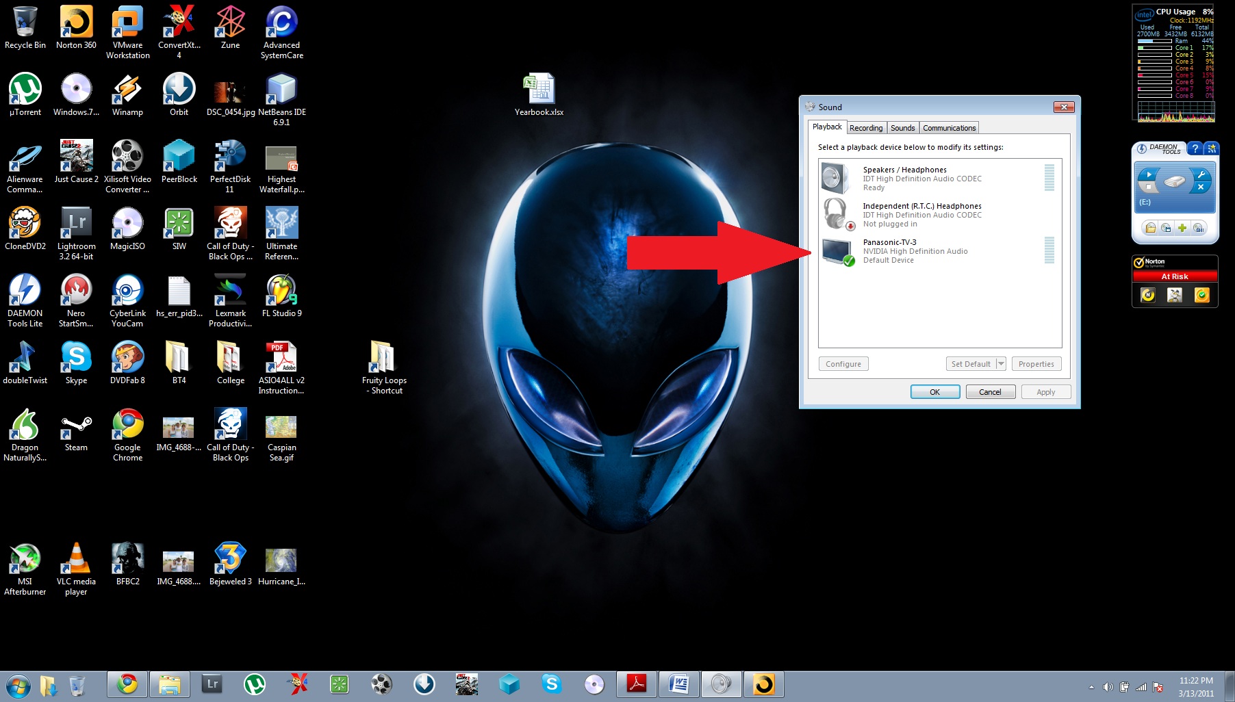Select the Yearbook.xlsx file
This screenshot has width=1235, height=702.
click(539, 95)
